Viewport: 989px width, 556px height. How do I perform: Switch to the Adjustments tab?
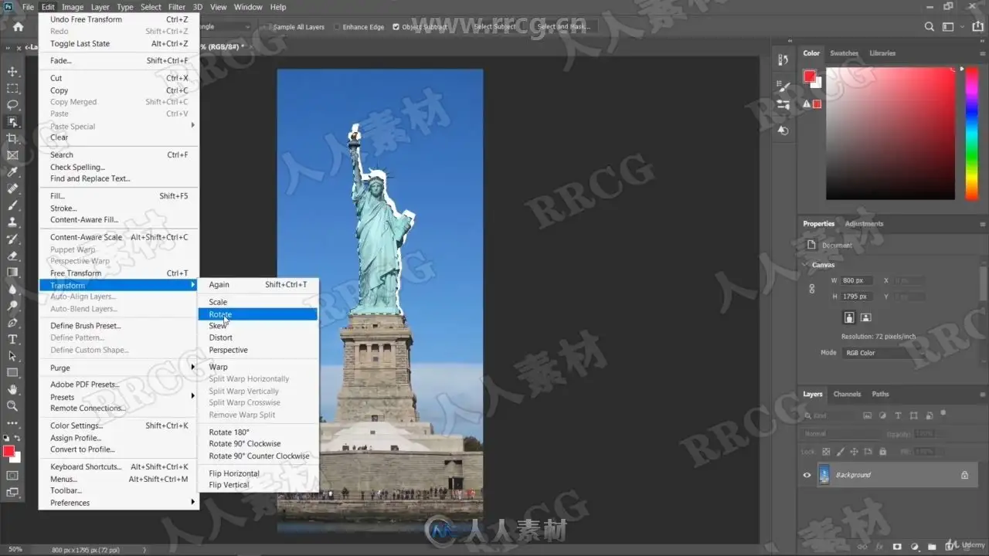(864, 224)
